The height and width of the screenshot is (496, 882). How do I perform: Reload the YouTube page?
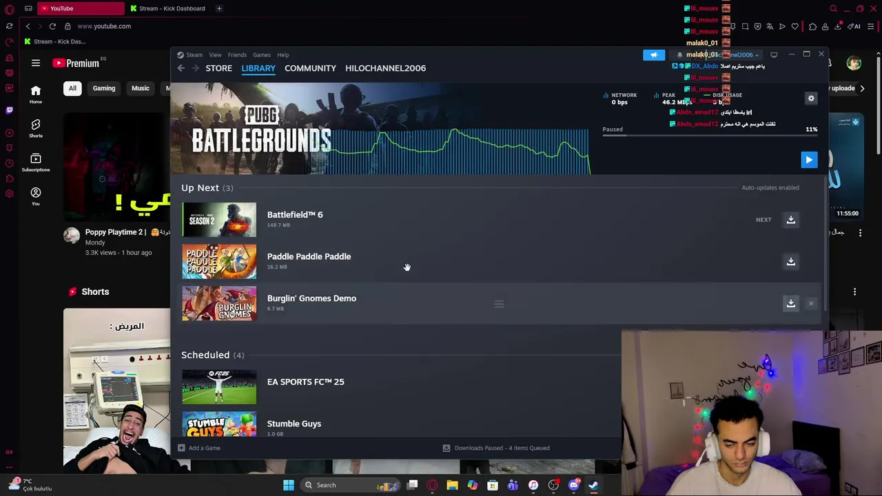[x=52, y=26]
